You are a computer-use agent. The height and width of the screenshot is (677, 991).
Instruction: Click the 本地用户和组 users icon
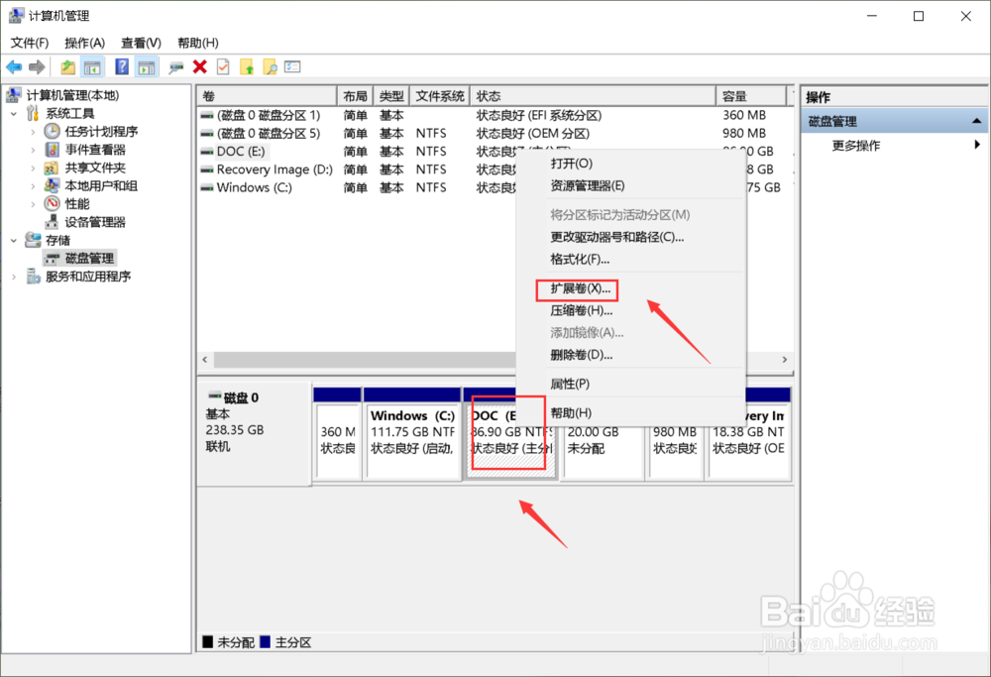click(52, 185)
